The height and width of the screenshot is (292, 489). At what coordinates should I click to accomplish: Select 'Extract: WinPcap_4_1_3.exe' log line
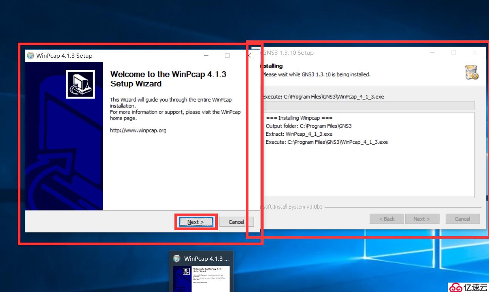(299, 134)
